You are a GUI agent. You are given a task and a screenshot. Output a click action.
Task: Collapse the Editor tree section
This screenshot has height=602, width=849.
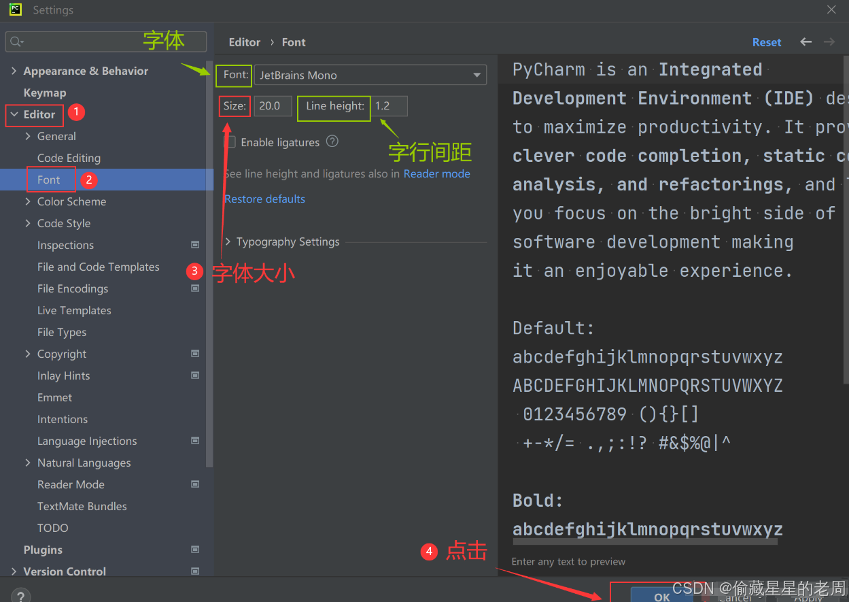click(14, 114)
